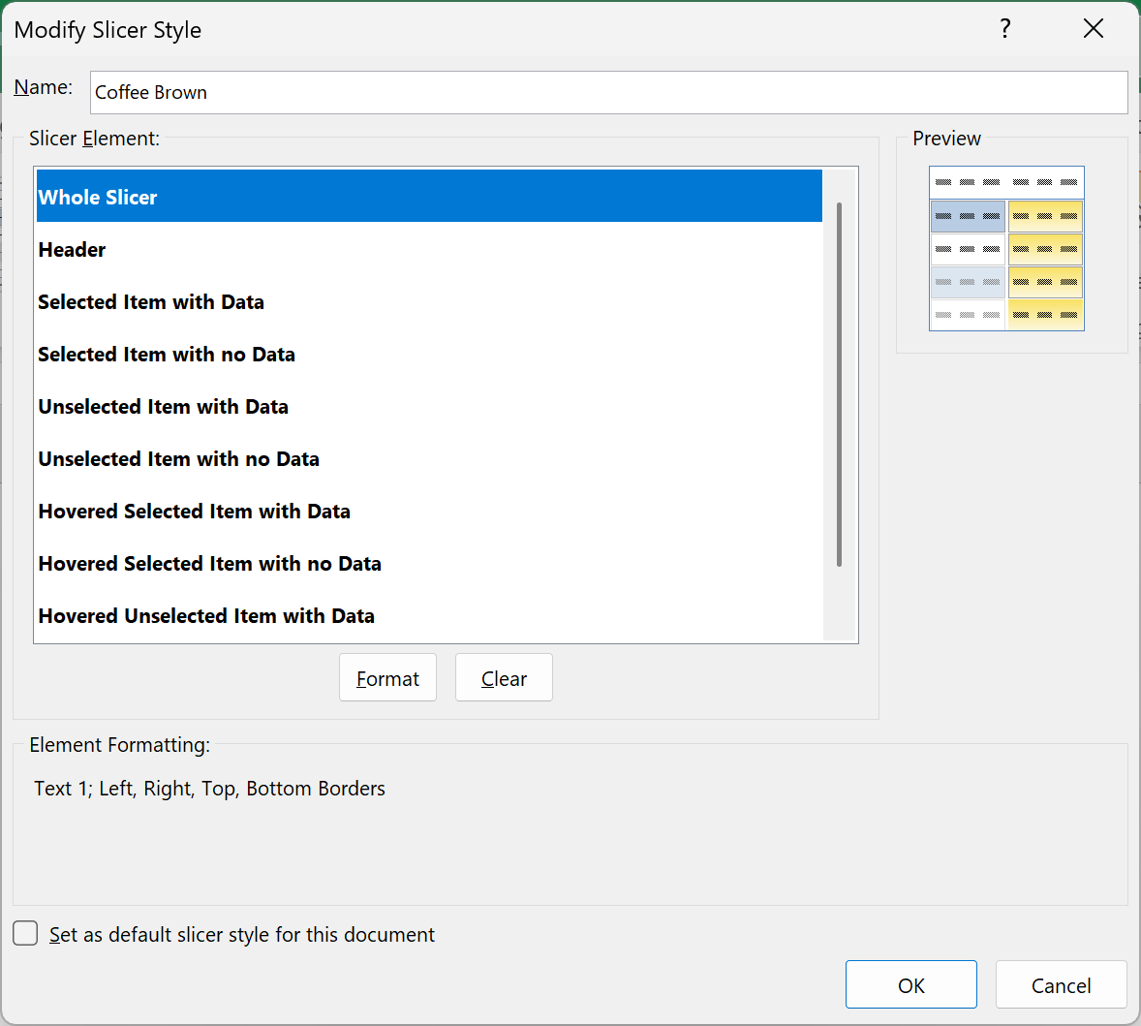The width and height of the screenshot is (1141, 1026).
Task: Select Unselected Item with Data
Action: 429,407
